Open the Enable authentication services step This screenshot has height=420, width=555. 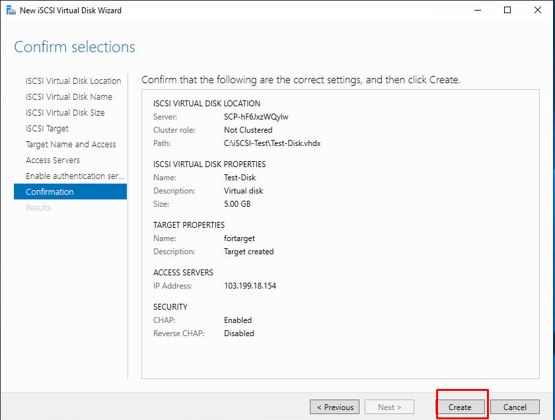tap(75, 176)
